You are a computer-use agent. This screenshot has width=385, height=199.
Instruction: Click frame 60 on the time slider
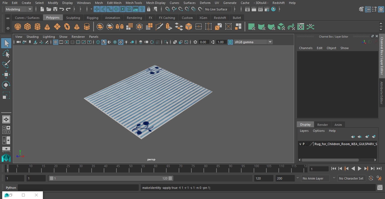click(x=155, y=168)
